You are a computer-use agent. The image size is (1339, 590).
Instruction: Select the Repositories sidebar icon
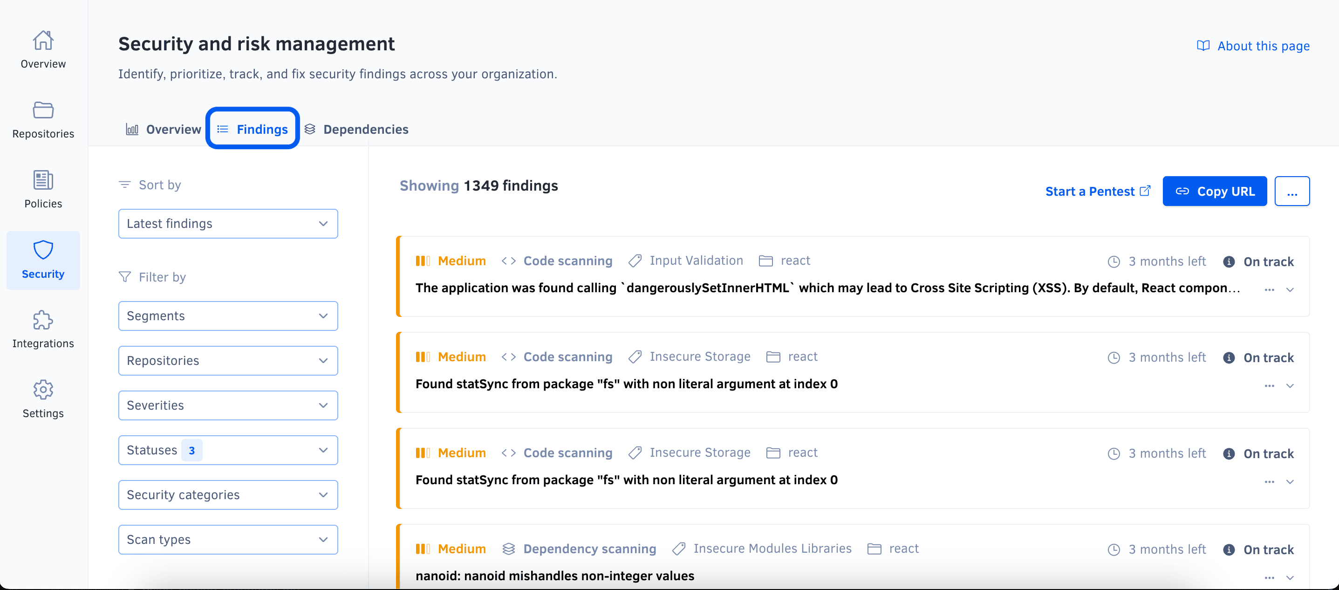tap(42, 118)
